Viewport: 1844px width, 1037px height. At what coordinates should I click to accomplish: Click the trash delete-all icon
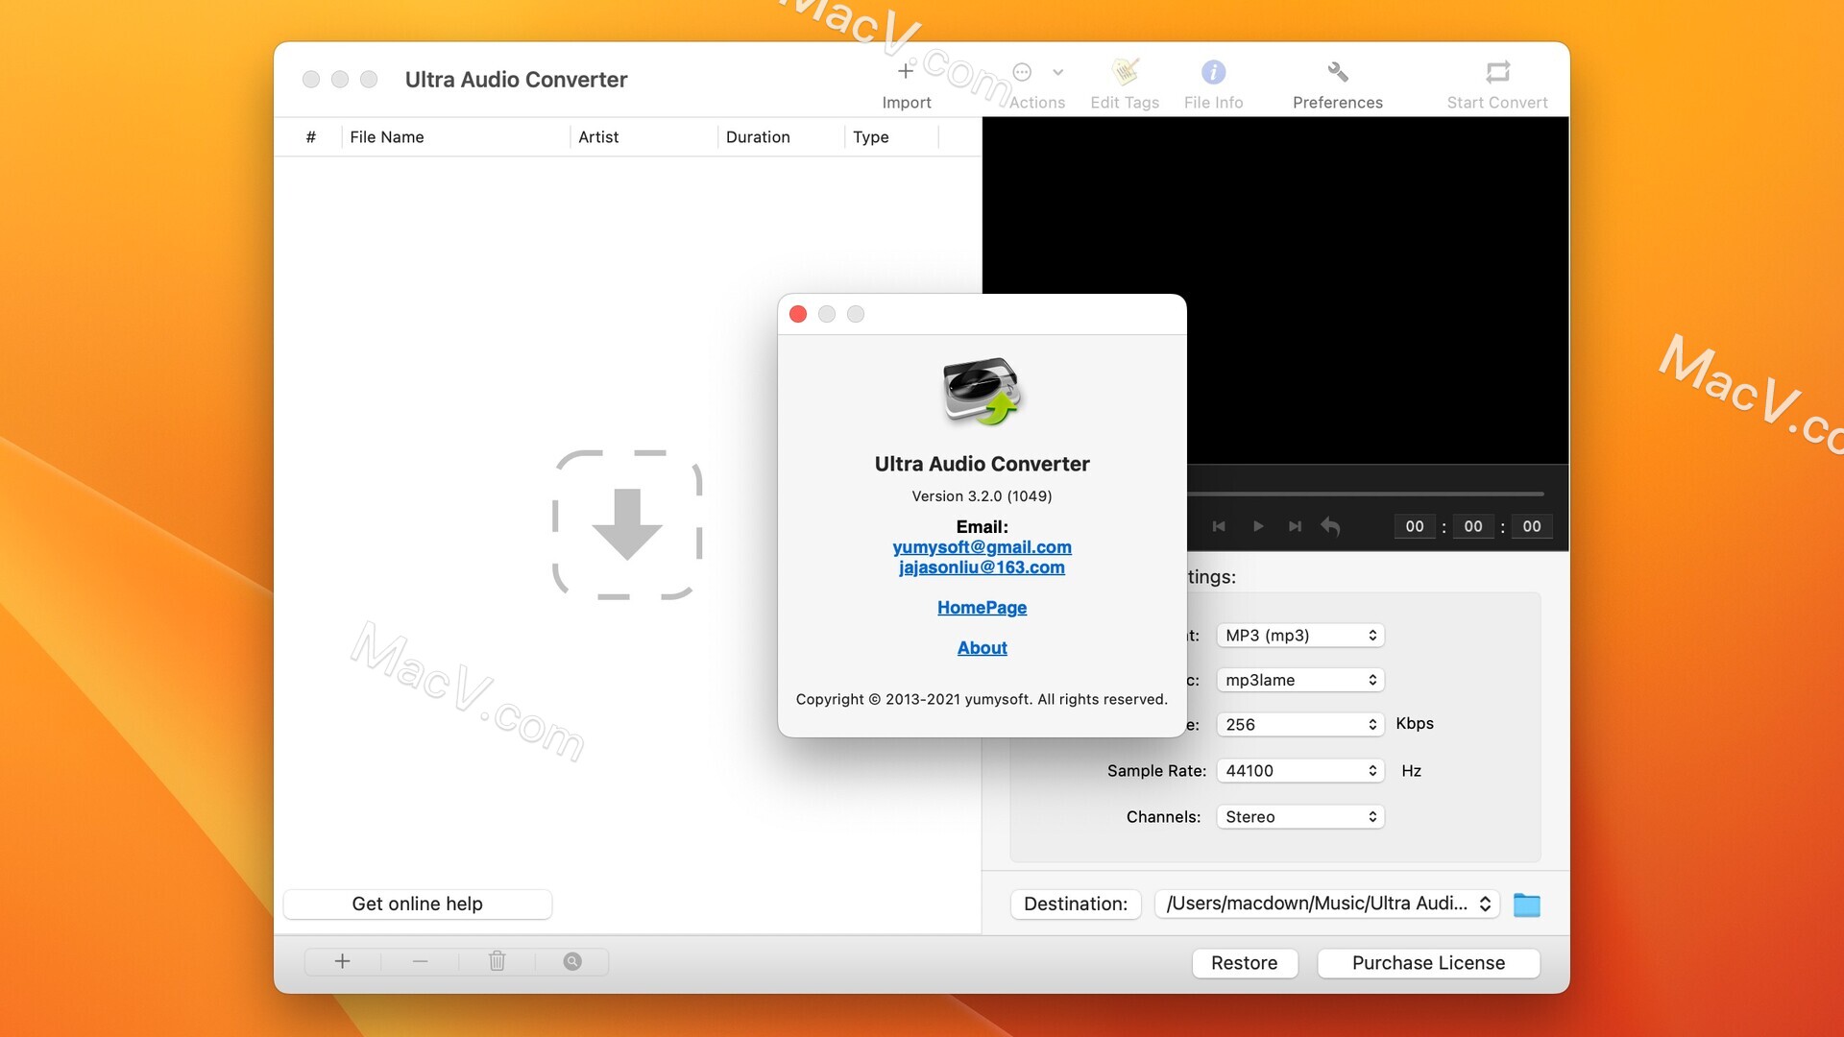click(x=497, y=961)
